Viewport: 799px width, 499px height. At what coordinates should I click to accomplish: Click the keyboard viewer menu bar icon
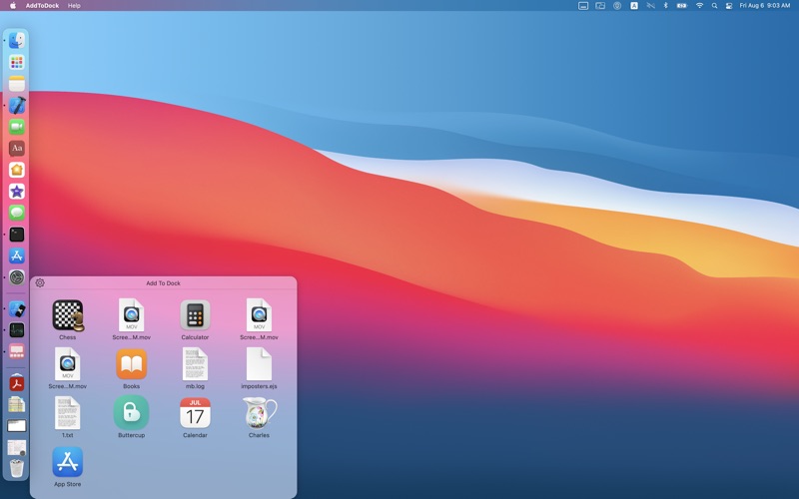pos(583,6)
